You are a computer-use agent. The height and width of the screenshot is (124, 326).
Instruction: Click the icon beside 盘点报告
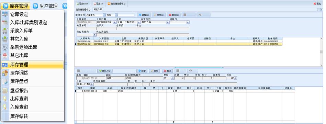coord(5,91)
